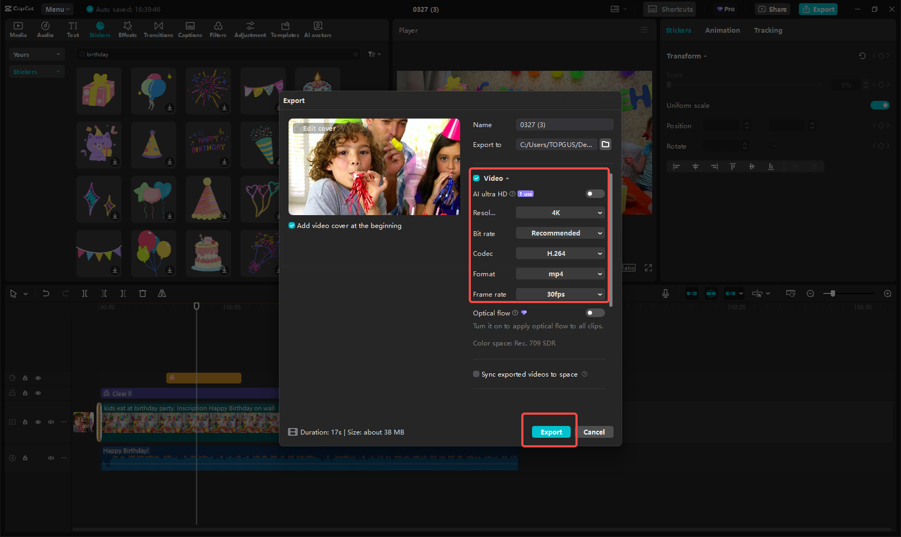Open the Menu dropdown in the top bar

[x=57, y=9]
